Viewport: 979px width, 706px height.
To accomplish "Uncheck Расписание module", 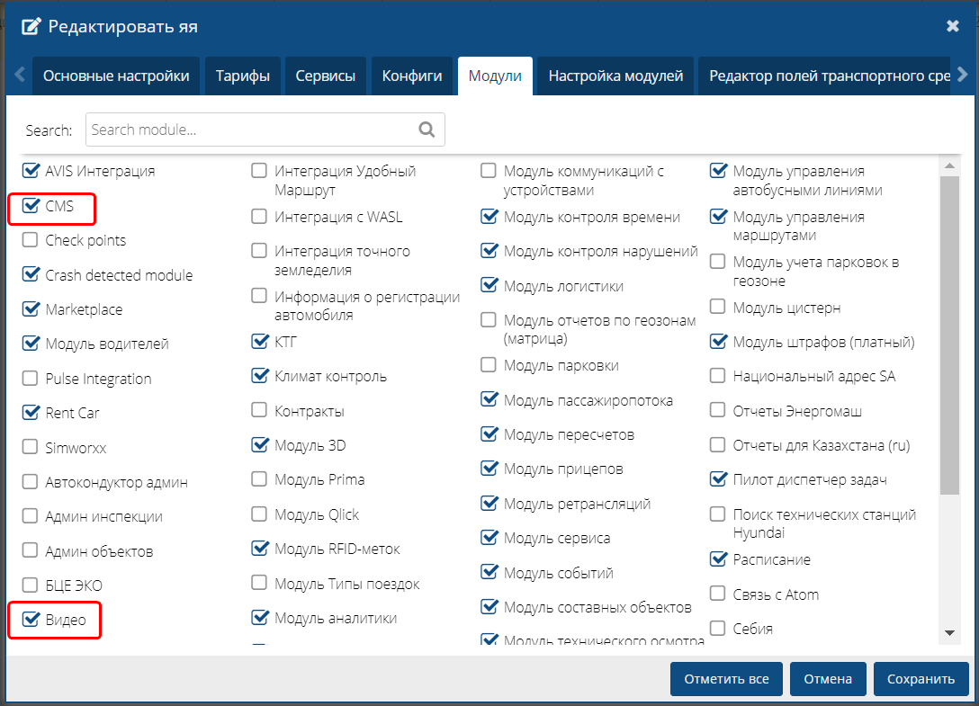I will (x=718, y=559).
